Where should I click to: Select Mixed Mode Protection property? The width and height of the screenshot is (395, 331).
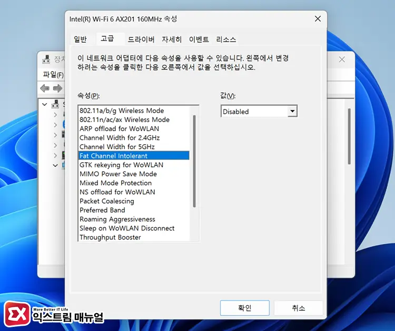click(x=134, y=183)
